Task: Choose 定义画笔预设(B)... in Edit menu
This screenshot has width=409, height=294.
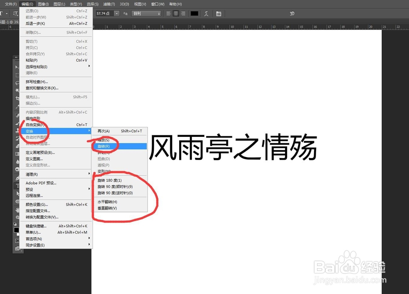Action: 56,153
